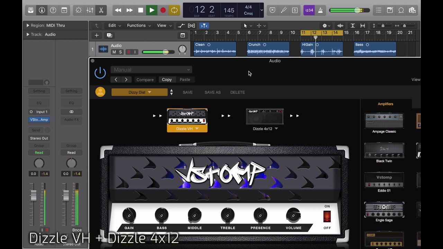The height and width of the screenshot is (249, 443).
Task: Click the Compare button
Action: (145, 80)
